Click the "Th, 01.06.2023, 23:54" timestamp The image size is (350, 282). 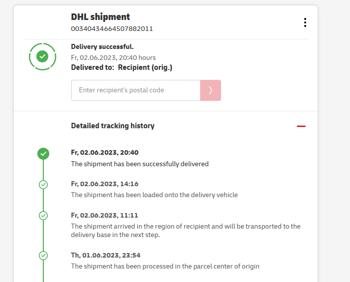[x=106, y=255]
